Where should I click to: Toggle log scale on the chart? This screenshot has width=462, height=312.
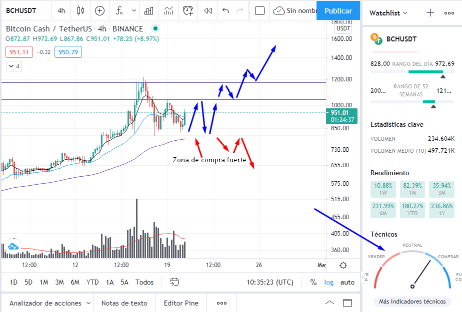coord(329,283)
